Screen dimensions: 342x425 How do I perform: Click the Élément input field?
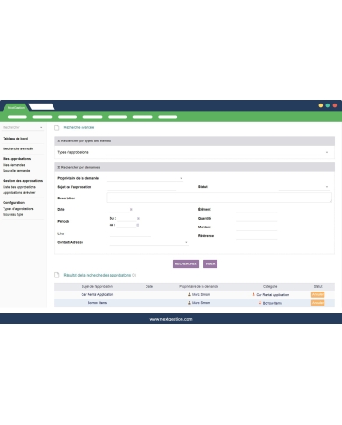[x=257, y=210]
